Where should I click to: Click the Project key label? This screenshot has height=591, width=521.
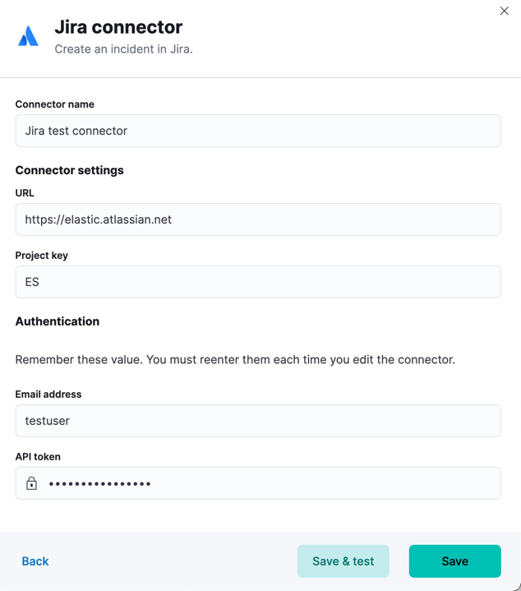tap(41, 256)
